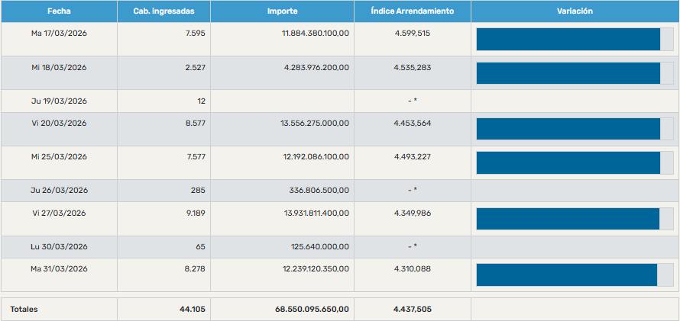Click the date Lu 30/03/2026
The width and height of the screenshot is (680, 321).
coord(59,246)
